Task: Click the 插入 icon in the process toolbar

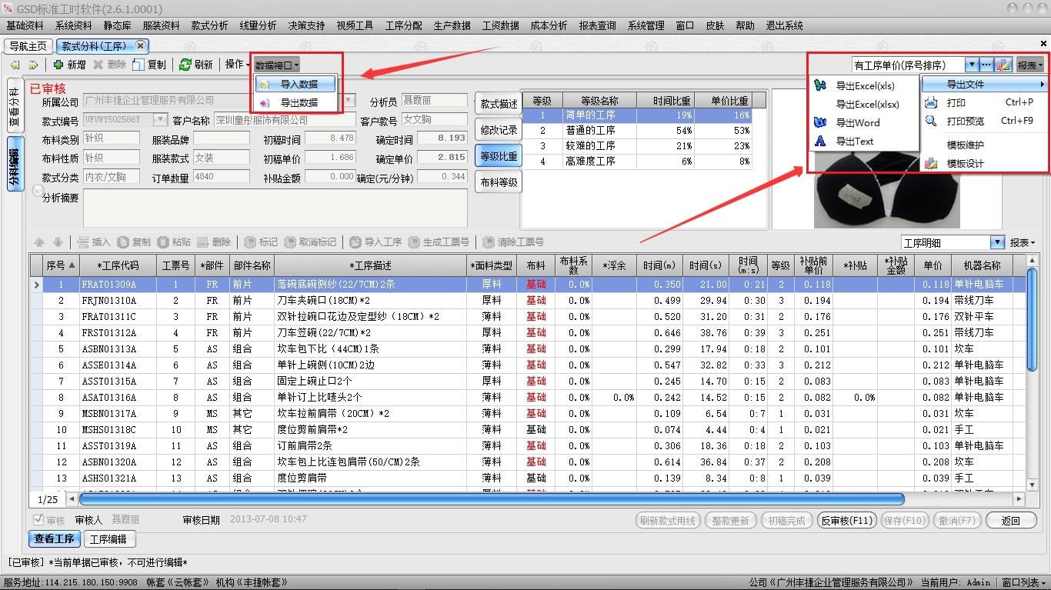Action: (83, 242)
